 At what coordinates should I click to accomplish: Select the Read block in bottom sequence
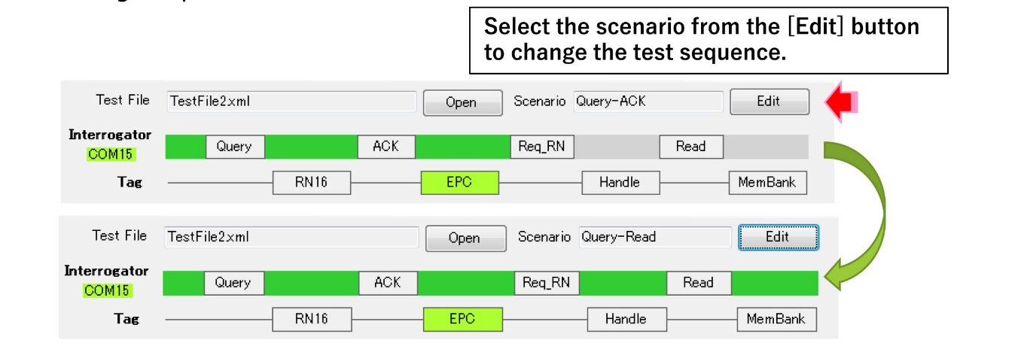coord(698,283)
